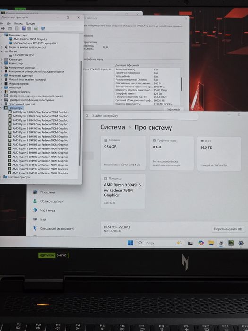Click the Device Manager vertical scrollbar
Viewport: 248px width, 331px height.
(x=80, y=113)
